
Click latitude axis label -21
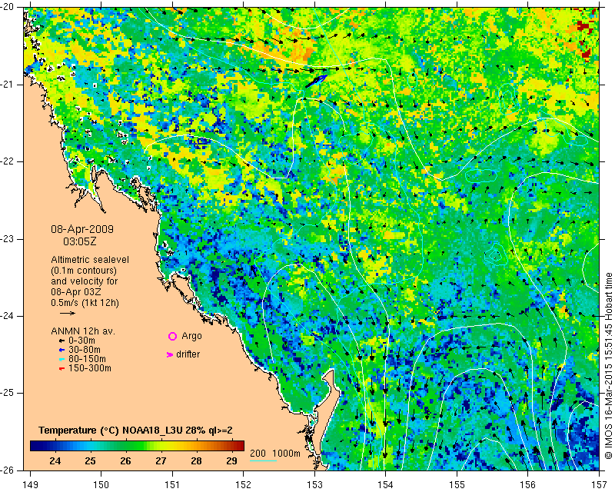tap(8, 85)
